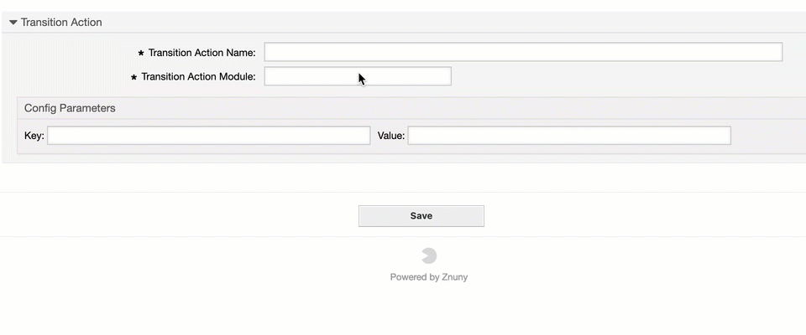This screenshot has height=335, width=806.
Task: Click the Znuny logo icon
Action: (429, 255)
